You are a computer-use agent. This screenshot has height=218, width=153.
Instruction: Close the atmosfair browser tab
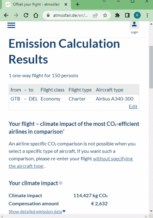tap(66, 4)
